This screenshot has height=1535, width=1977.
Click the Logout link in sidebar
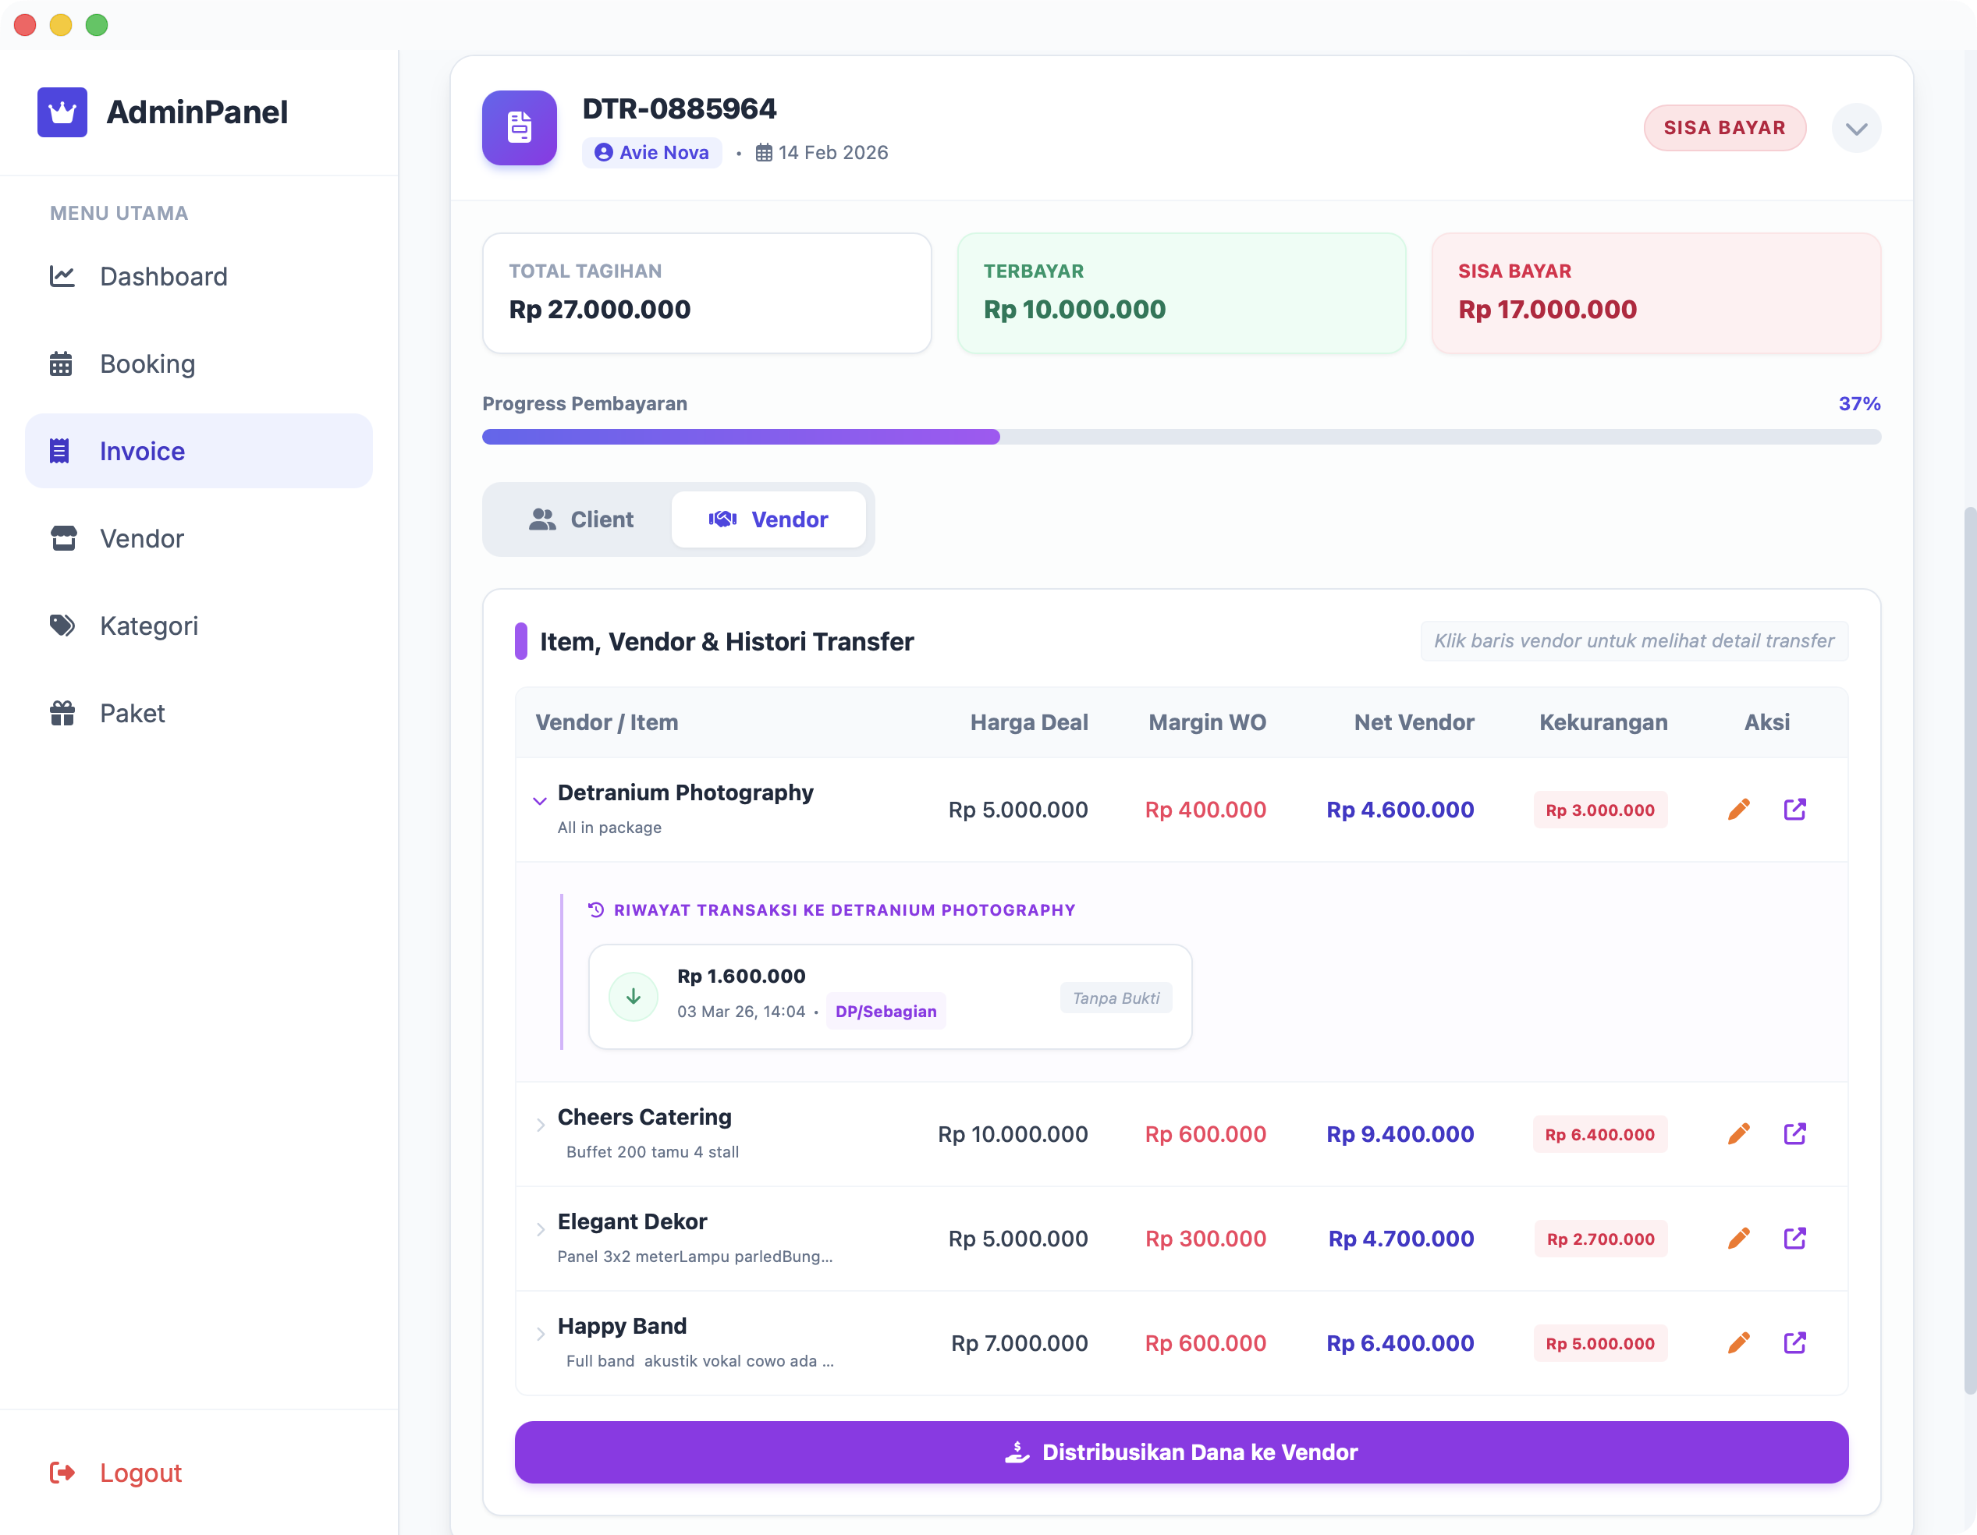click(140, 1473)
